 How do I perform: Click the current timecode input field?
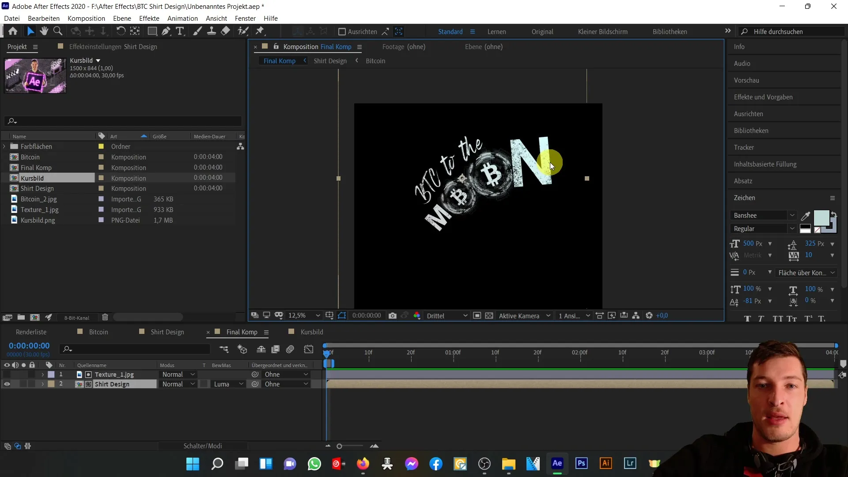click(29, 345)
